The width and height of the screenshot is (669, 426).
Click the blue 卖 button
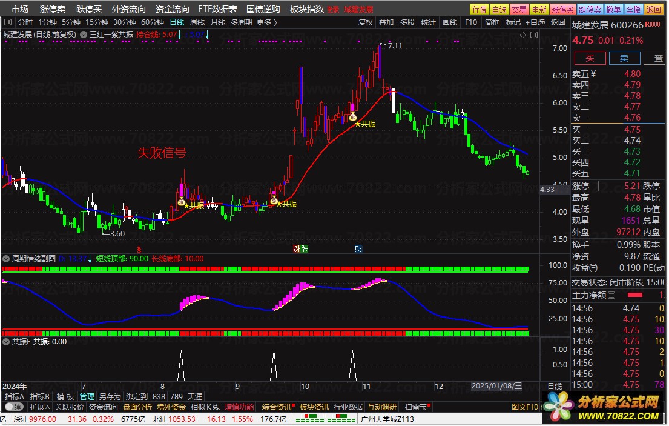point(624,58)
